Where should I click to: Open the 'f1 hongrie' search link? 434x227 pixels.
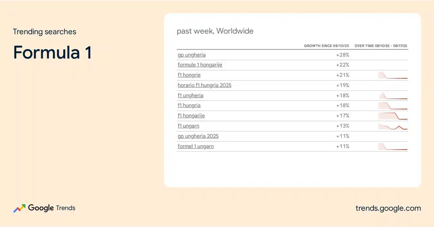click(189, 75)
